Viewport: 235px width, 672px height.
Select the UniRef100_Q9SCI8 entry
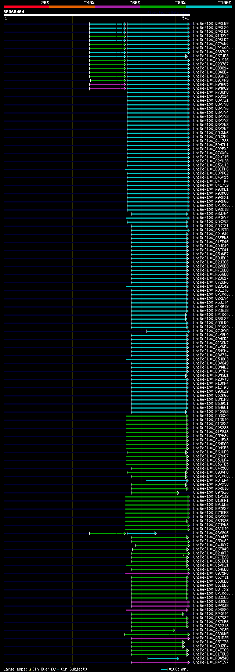(211, 210)
